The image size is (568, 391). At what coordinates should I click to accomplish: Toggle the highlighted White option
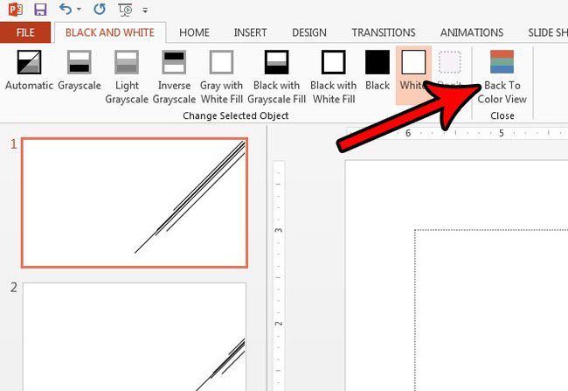413,75
